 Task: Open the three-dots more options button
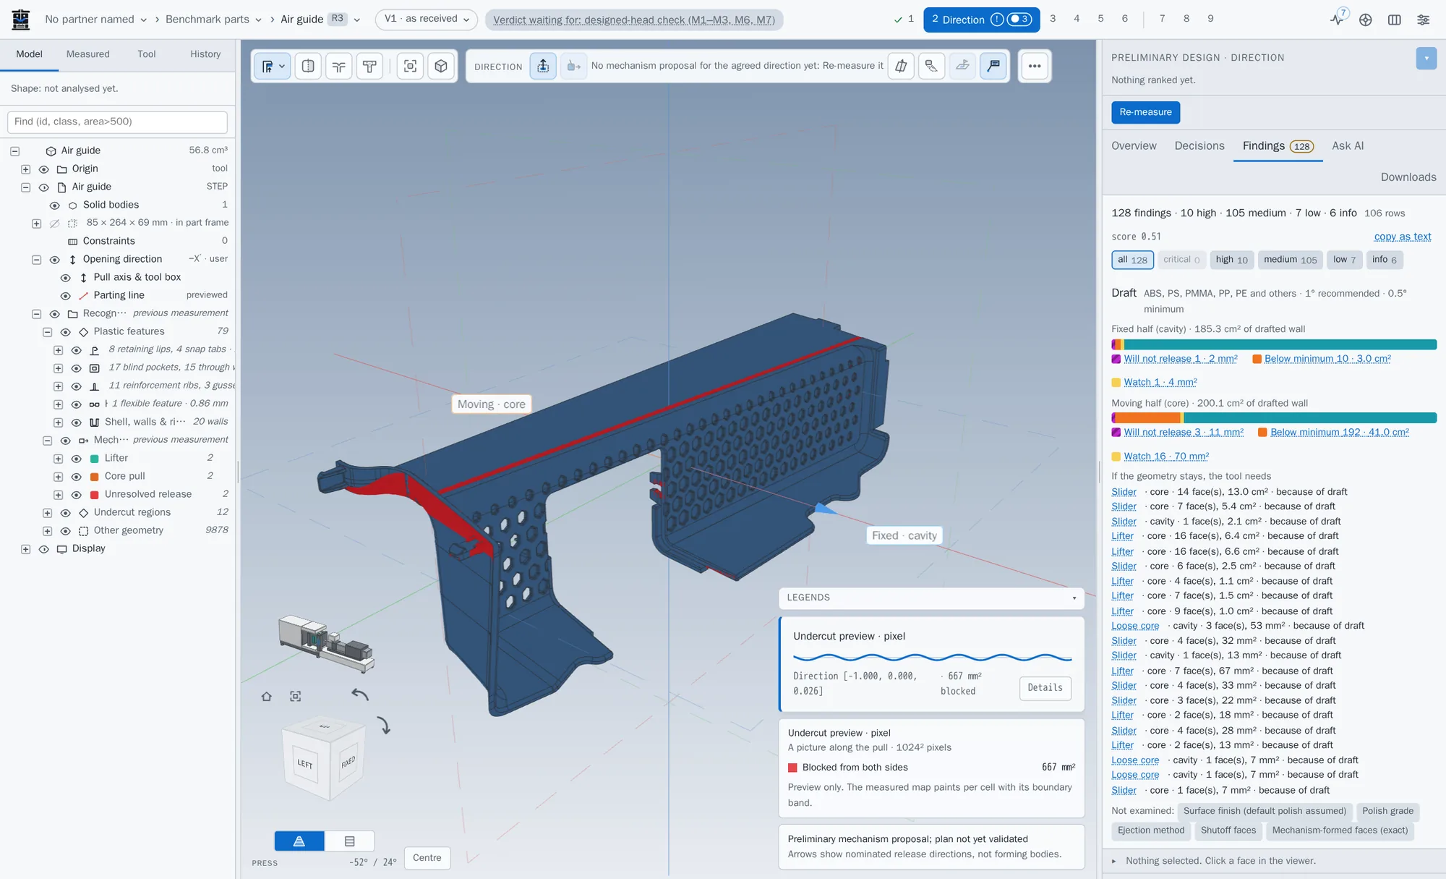coord(1035,66)
